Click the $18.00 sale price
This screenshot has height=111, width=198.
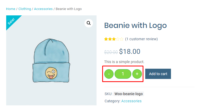(130, 52)
